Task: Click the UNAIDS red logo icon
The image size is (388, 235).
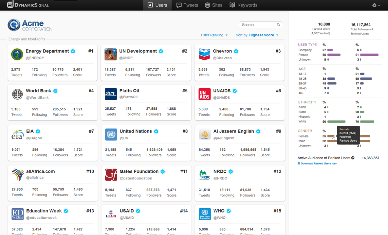Action: 205,94
